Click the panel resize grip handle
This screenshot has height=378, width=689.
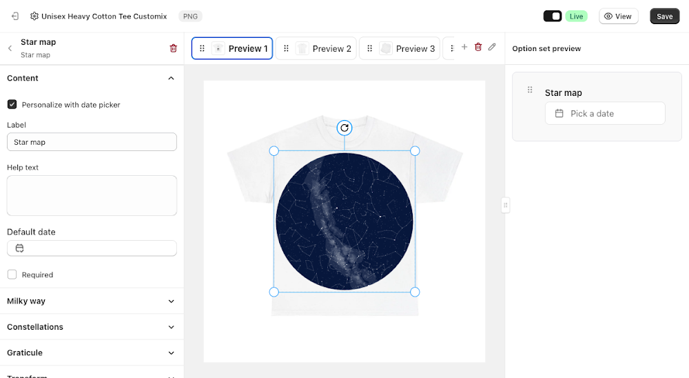pyautogui.click(x=505, y=205)
